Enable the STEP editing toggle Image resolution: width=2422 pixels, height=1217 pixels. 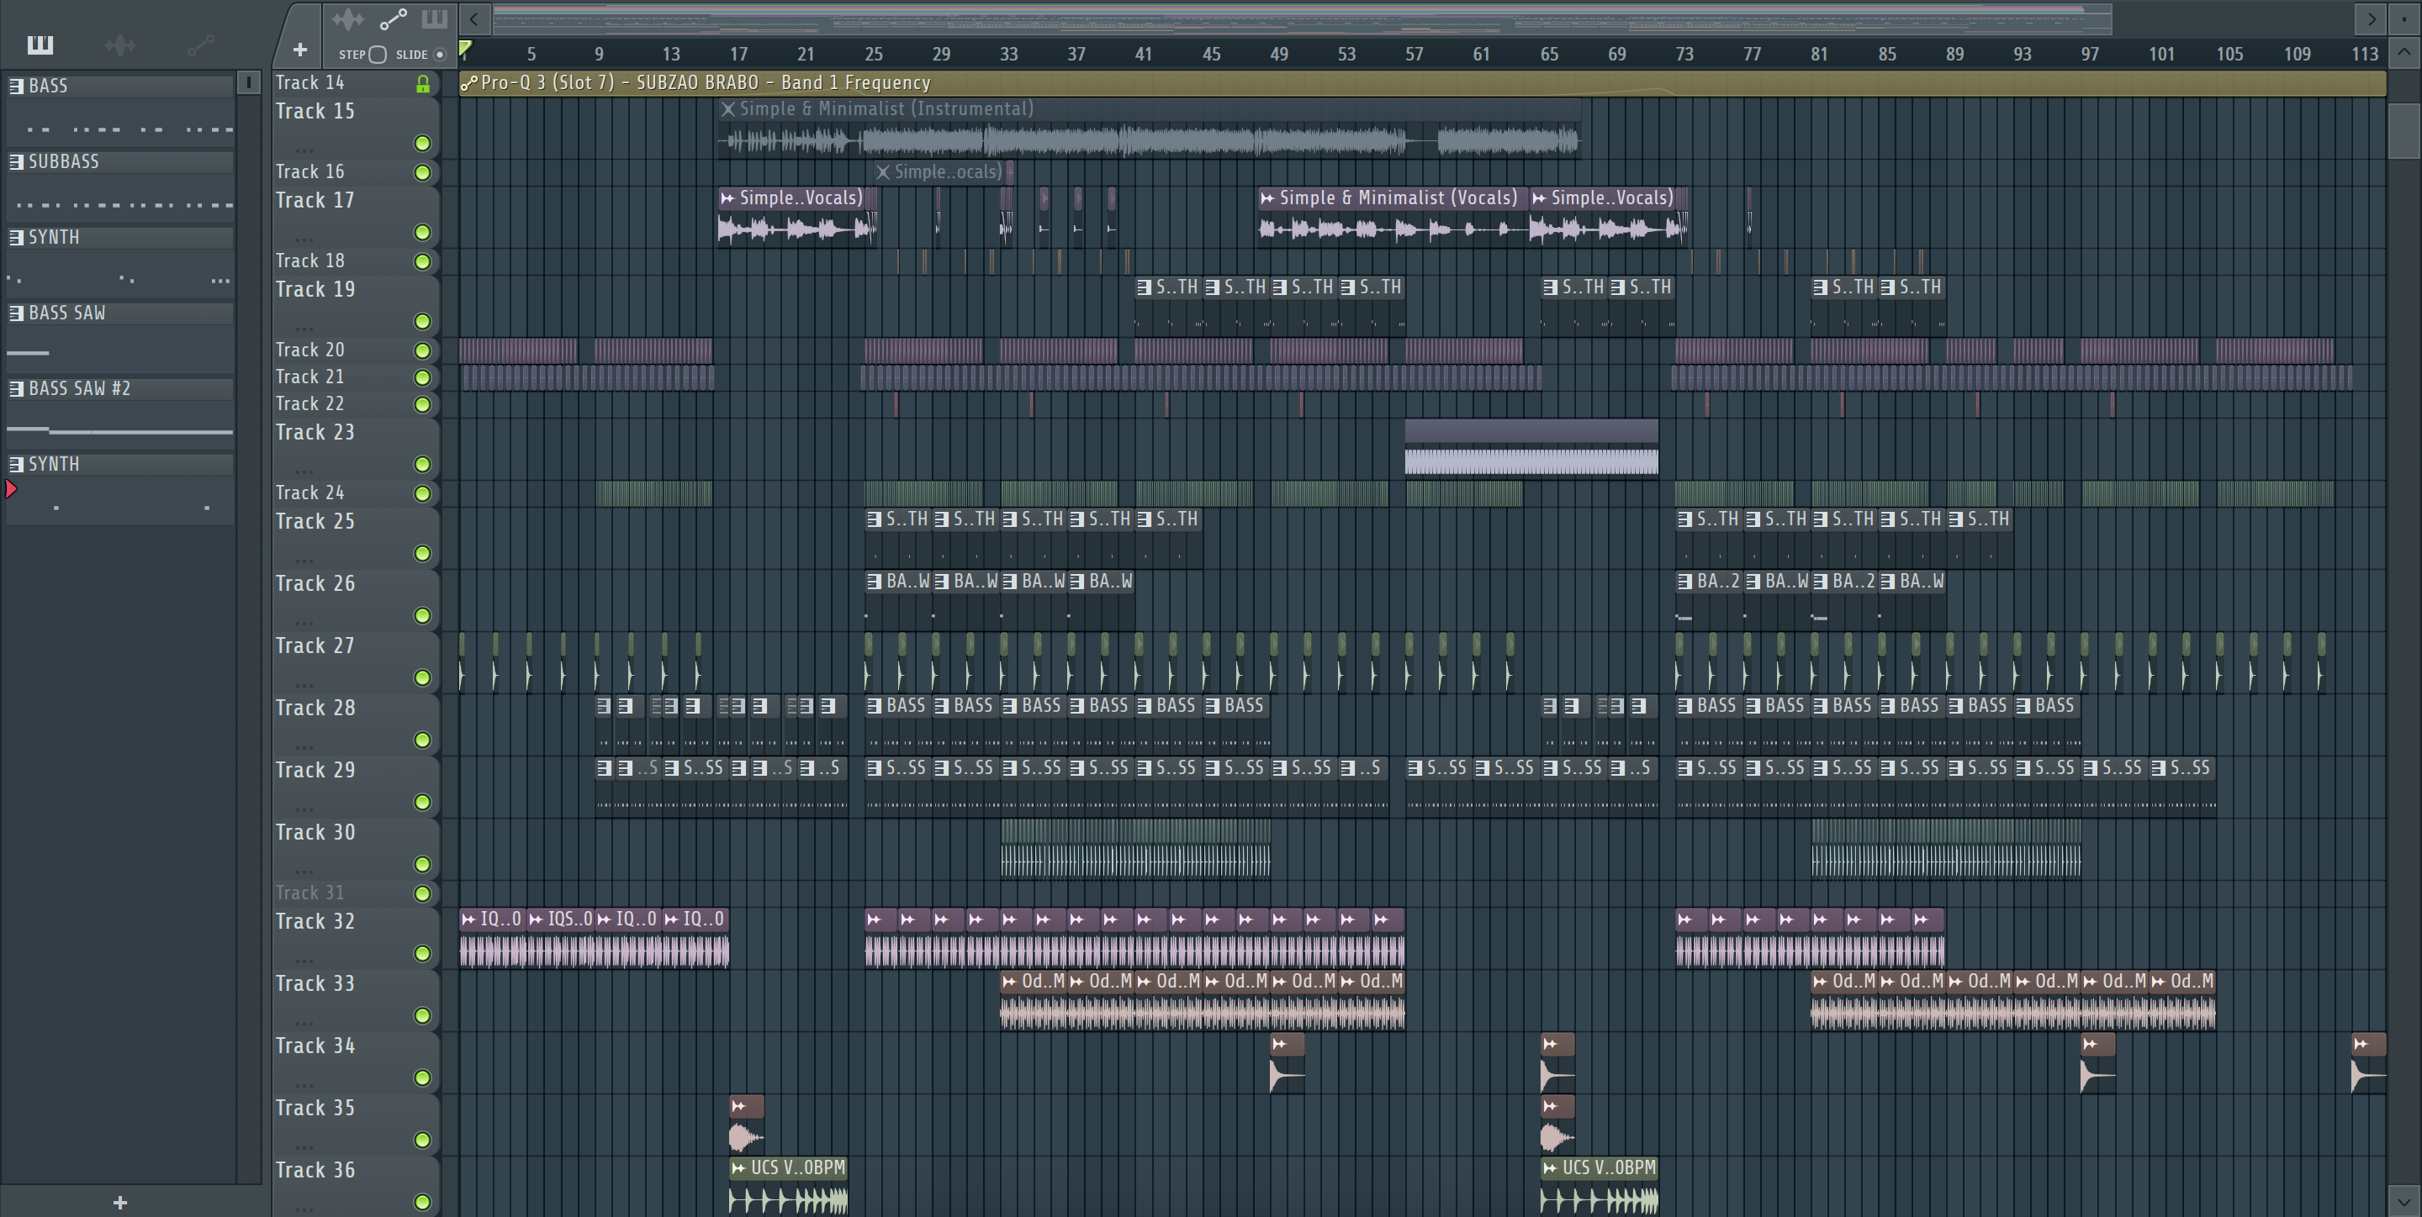click(x=377, y=55)
